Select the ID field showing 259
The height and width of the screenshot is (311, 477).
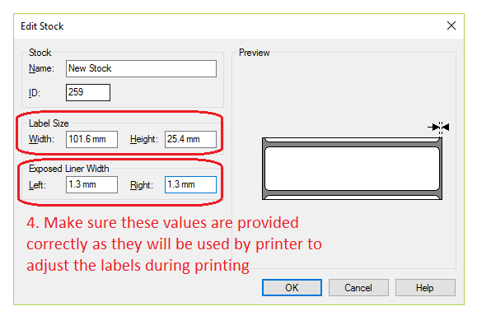88,92
